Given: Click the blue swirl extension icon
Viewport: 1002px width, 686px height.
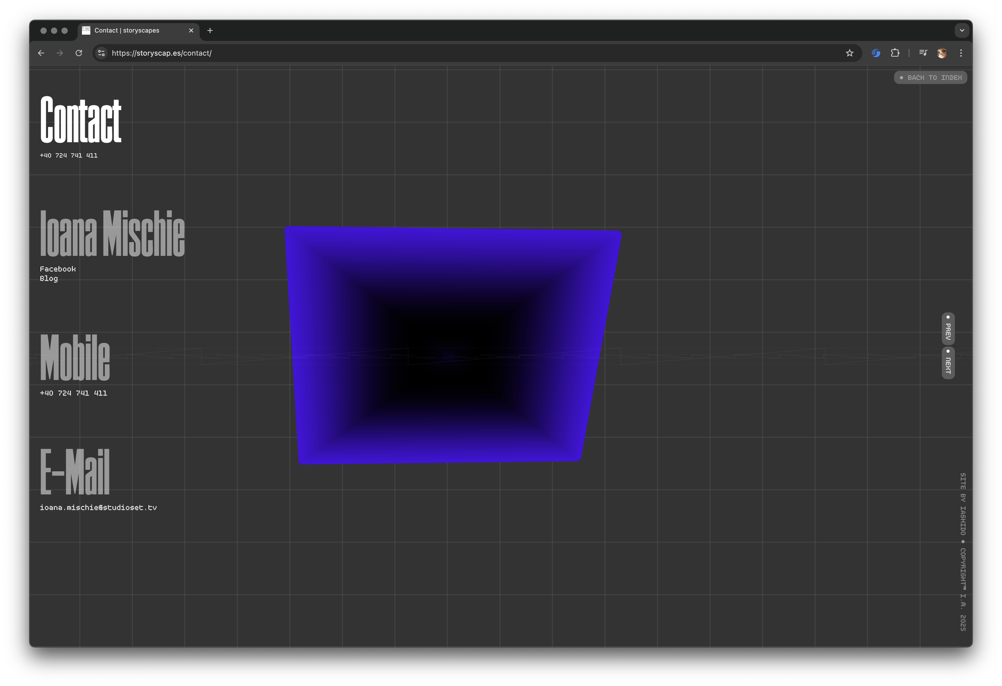Looking at the screenshot, I should point(876,53).
